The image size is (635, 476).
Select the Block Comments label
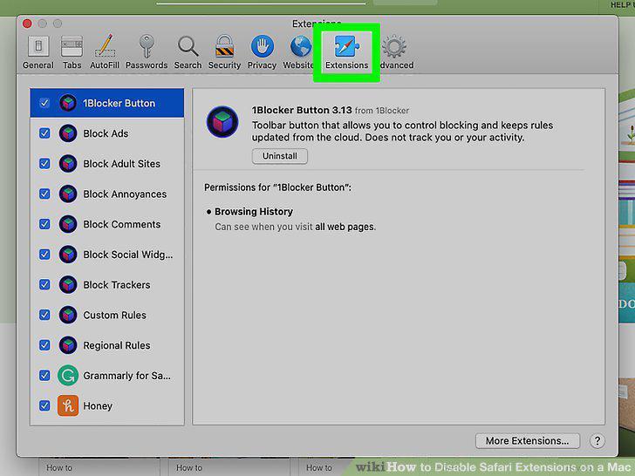point(122,224)
